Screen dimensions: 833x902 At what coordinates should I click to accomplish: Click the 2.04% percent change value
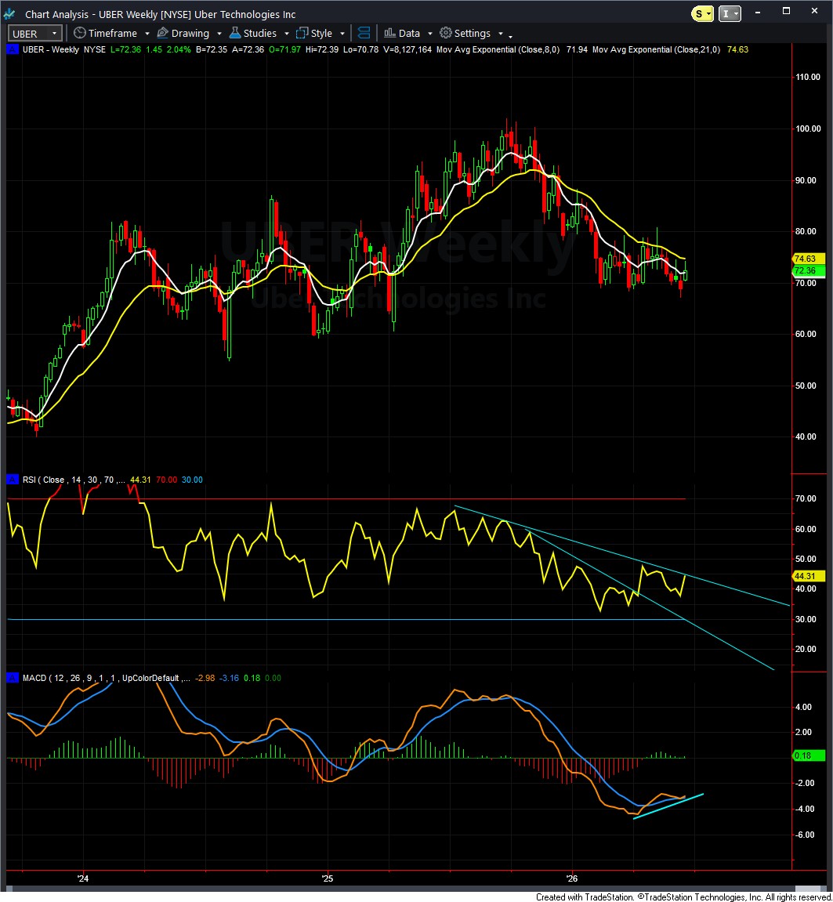[179, 49]
